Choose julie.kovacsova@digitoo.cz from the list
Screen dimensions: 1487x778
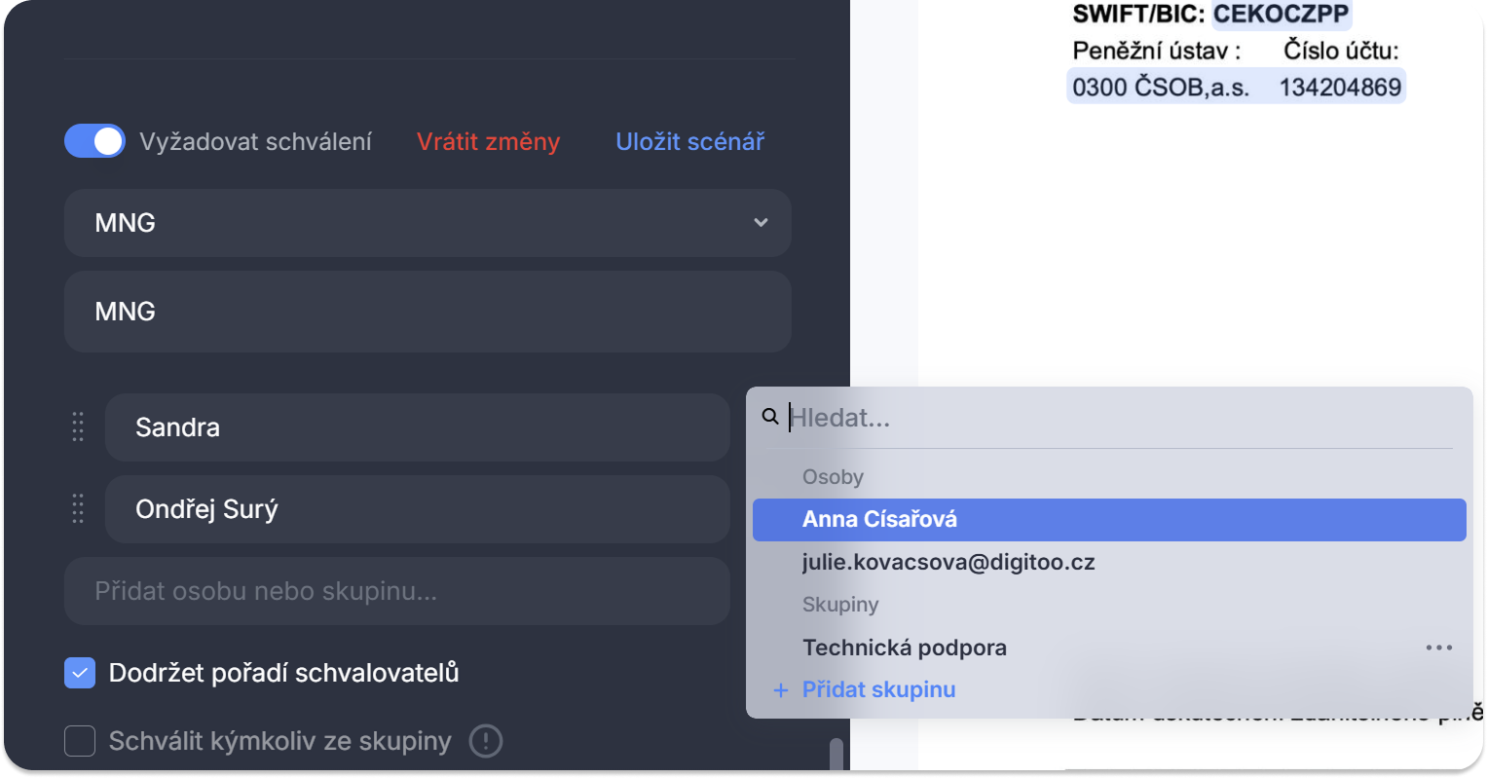click(x=948, y=563)
